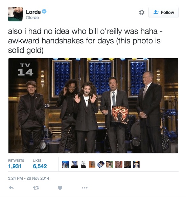Select the last cartoon-face liker avatar
Viewport: 186px width, 197px height.
point(136,164)
